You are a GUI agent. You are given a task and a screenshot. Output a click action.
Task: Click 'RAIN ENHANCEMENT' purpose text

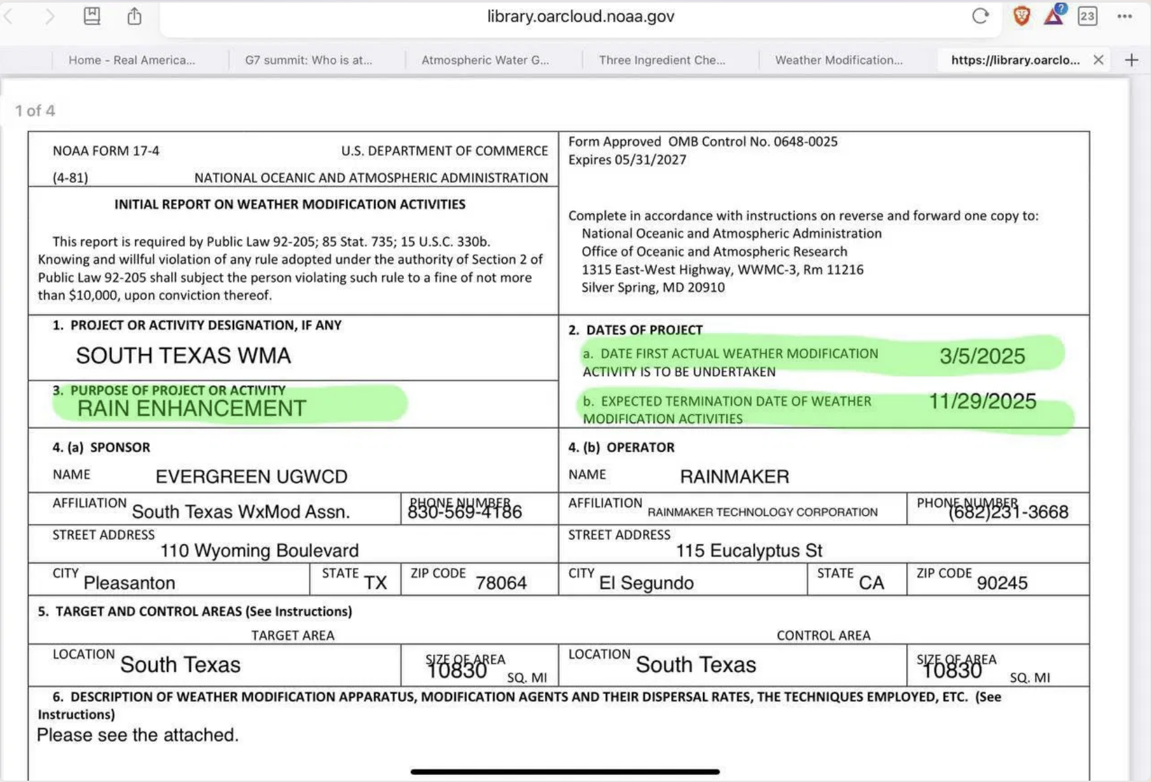[191, 409]
